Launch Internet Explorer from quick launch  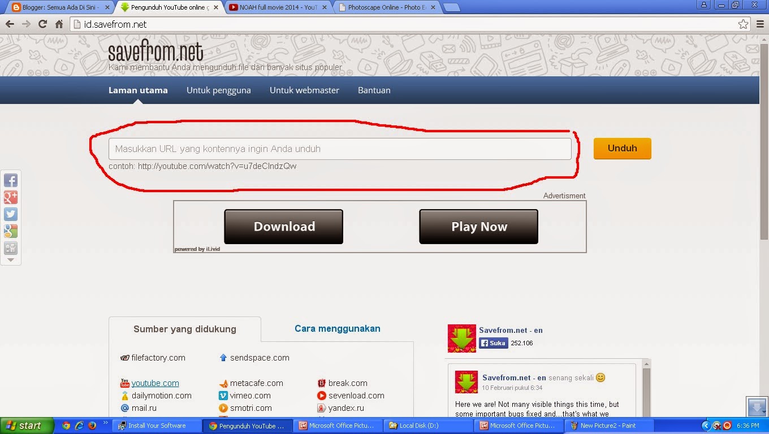tap(79, 426)
